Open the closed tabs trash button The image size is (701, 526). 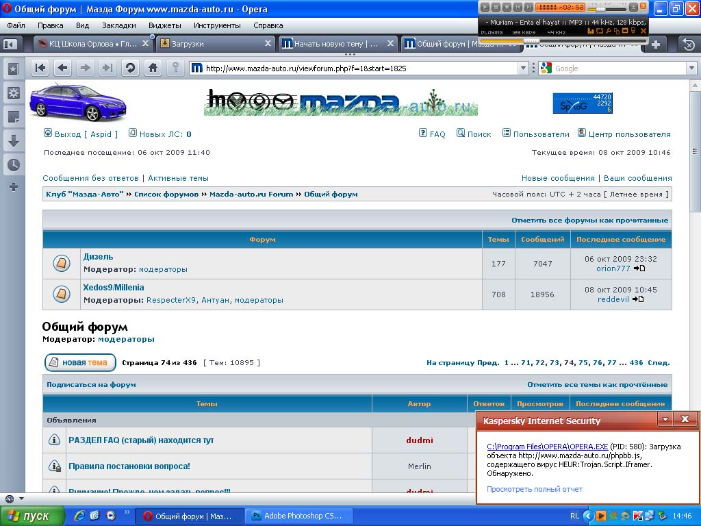click(689, 44)
